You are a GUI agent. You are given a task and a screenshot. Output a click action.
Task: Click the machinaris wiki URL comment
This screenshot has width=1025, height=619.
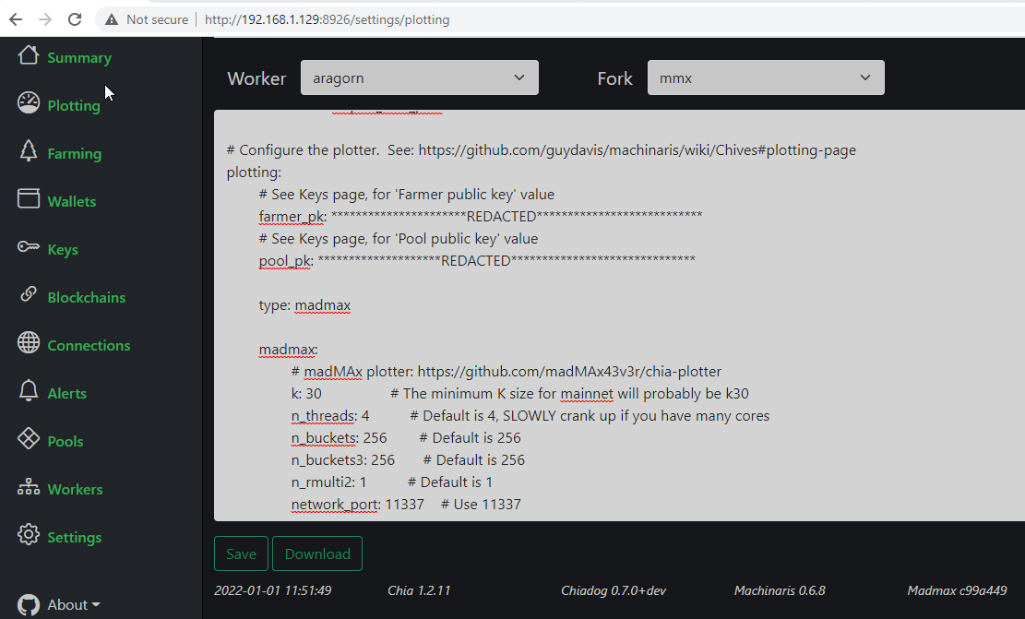[x=542, y=150]
